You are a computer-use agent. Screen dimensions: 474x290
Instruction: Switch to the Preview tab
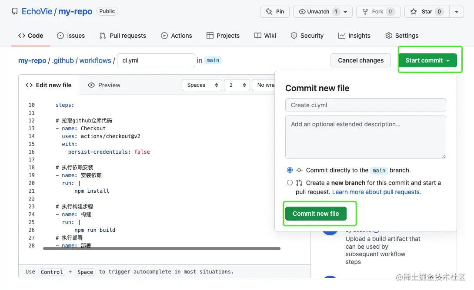(104, 85)
